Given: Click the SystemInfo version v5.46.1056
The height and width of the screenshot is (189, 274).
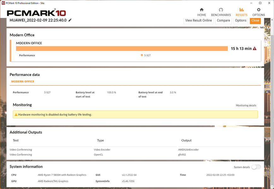Looking at the screenshot, I should click(x=128, y=181).
